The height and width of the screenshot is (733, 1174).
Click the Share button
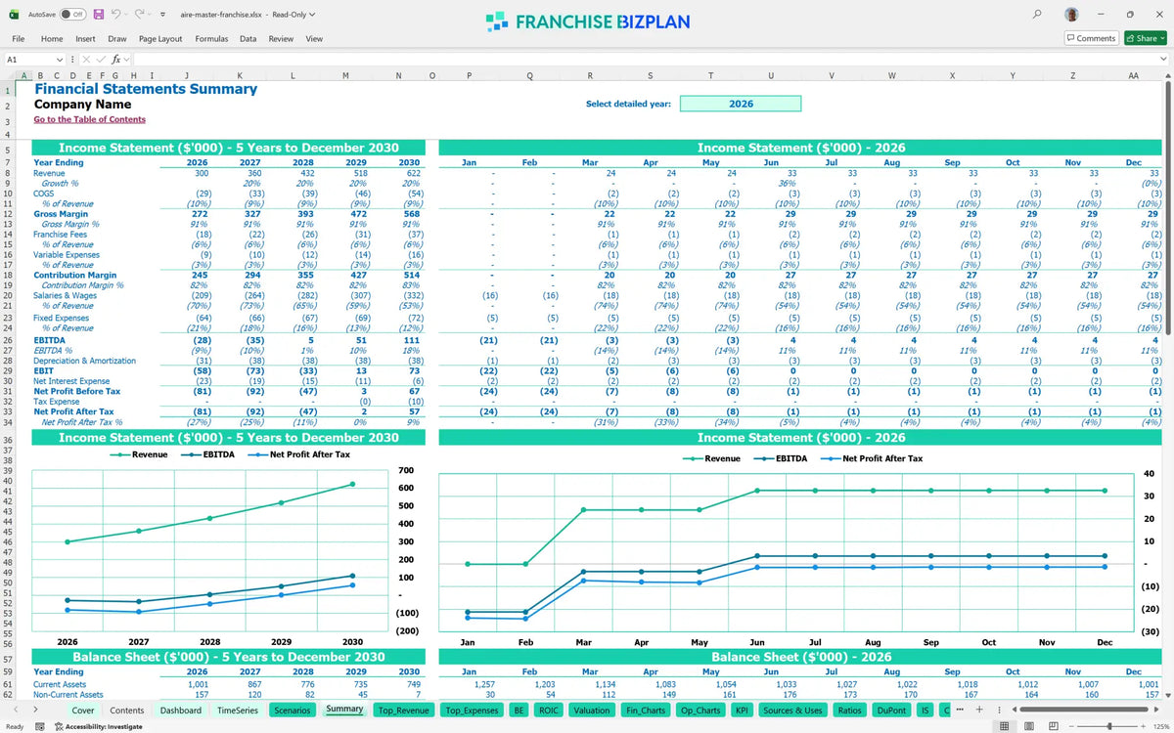(x=1145, y=38)
